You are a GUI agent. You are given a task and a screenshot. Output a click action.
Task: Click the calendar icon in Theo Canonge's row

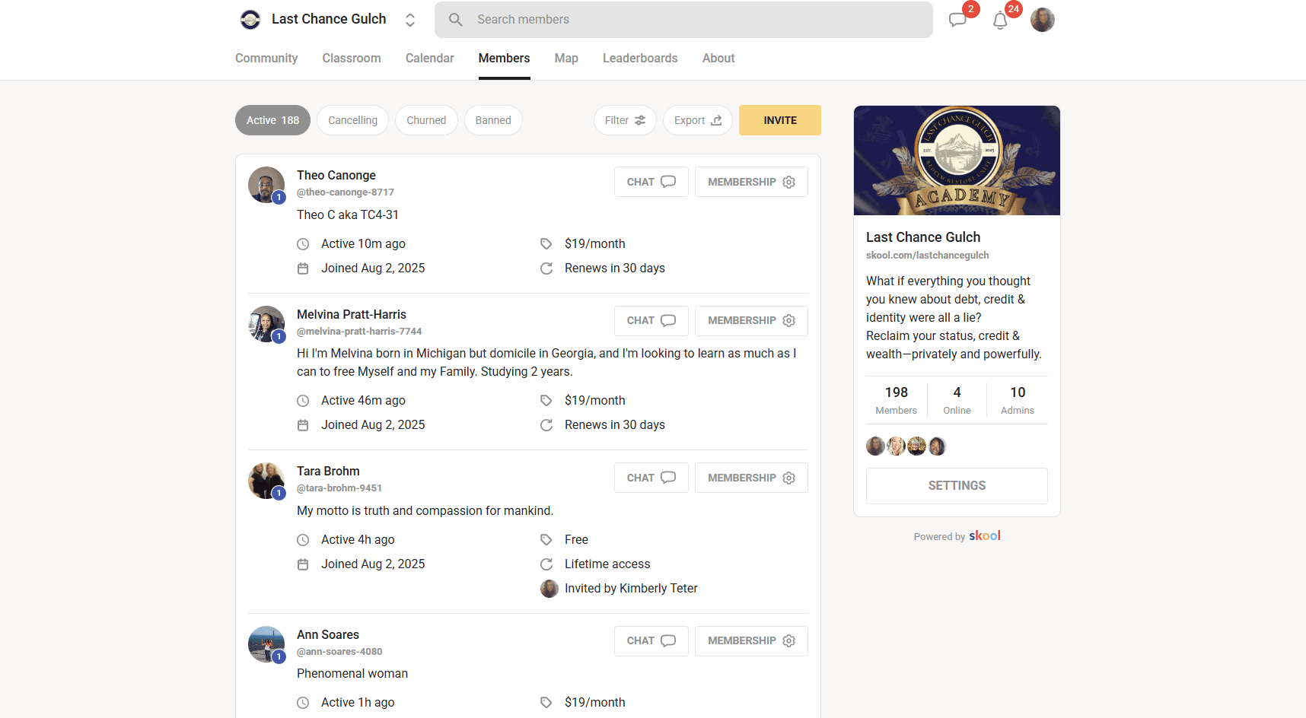(x=303, y=268)
